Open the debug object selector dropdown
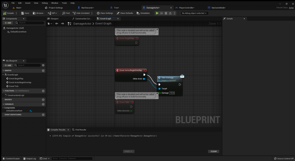Viewport: 295px width, 161px height. [194, 13]
